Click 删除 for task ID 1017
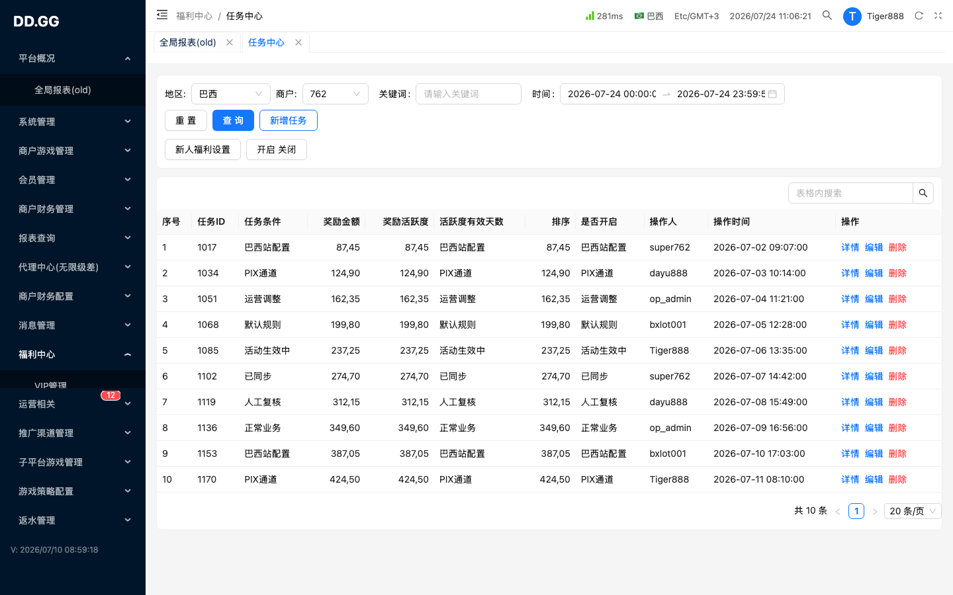The width and height of the screenshot is (953, 595). (897, 247)
